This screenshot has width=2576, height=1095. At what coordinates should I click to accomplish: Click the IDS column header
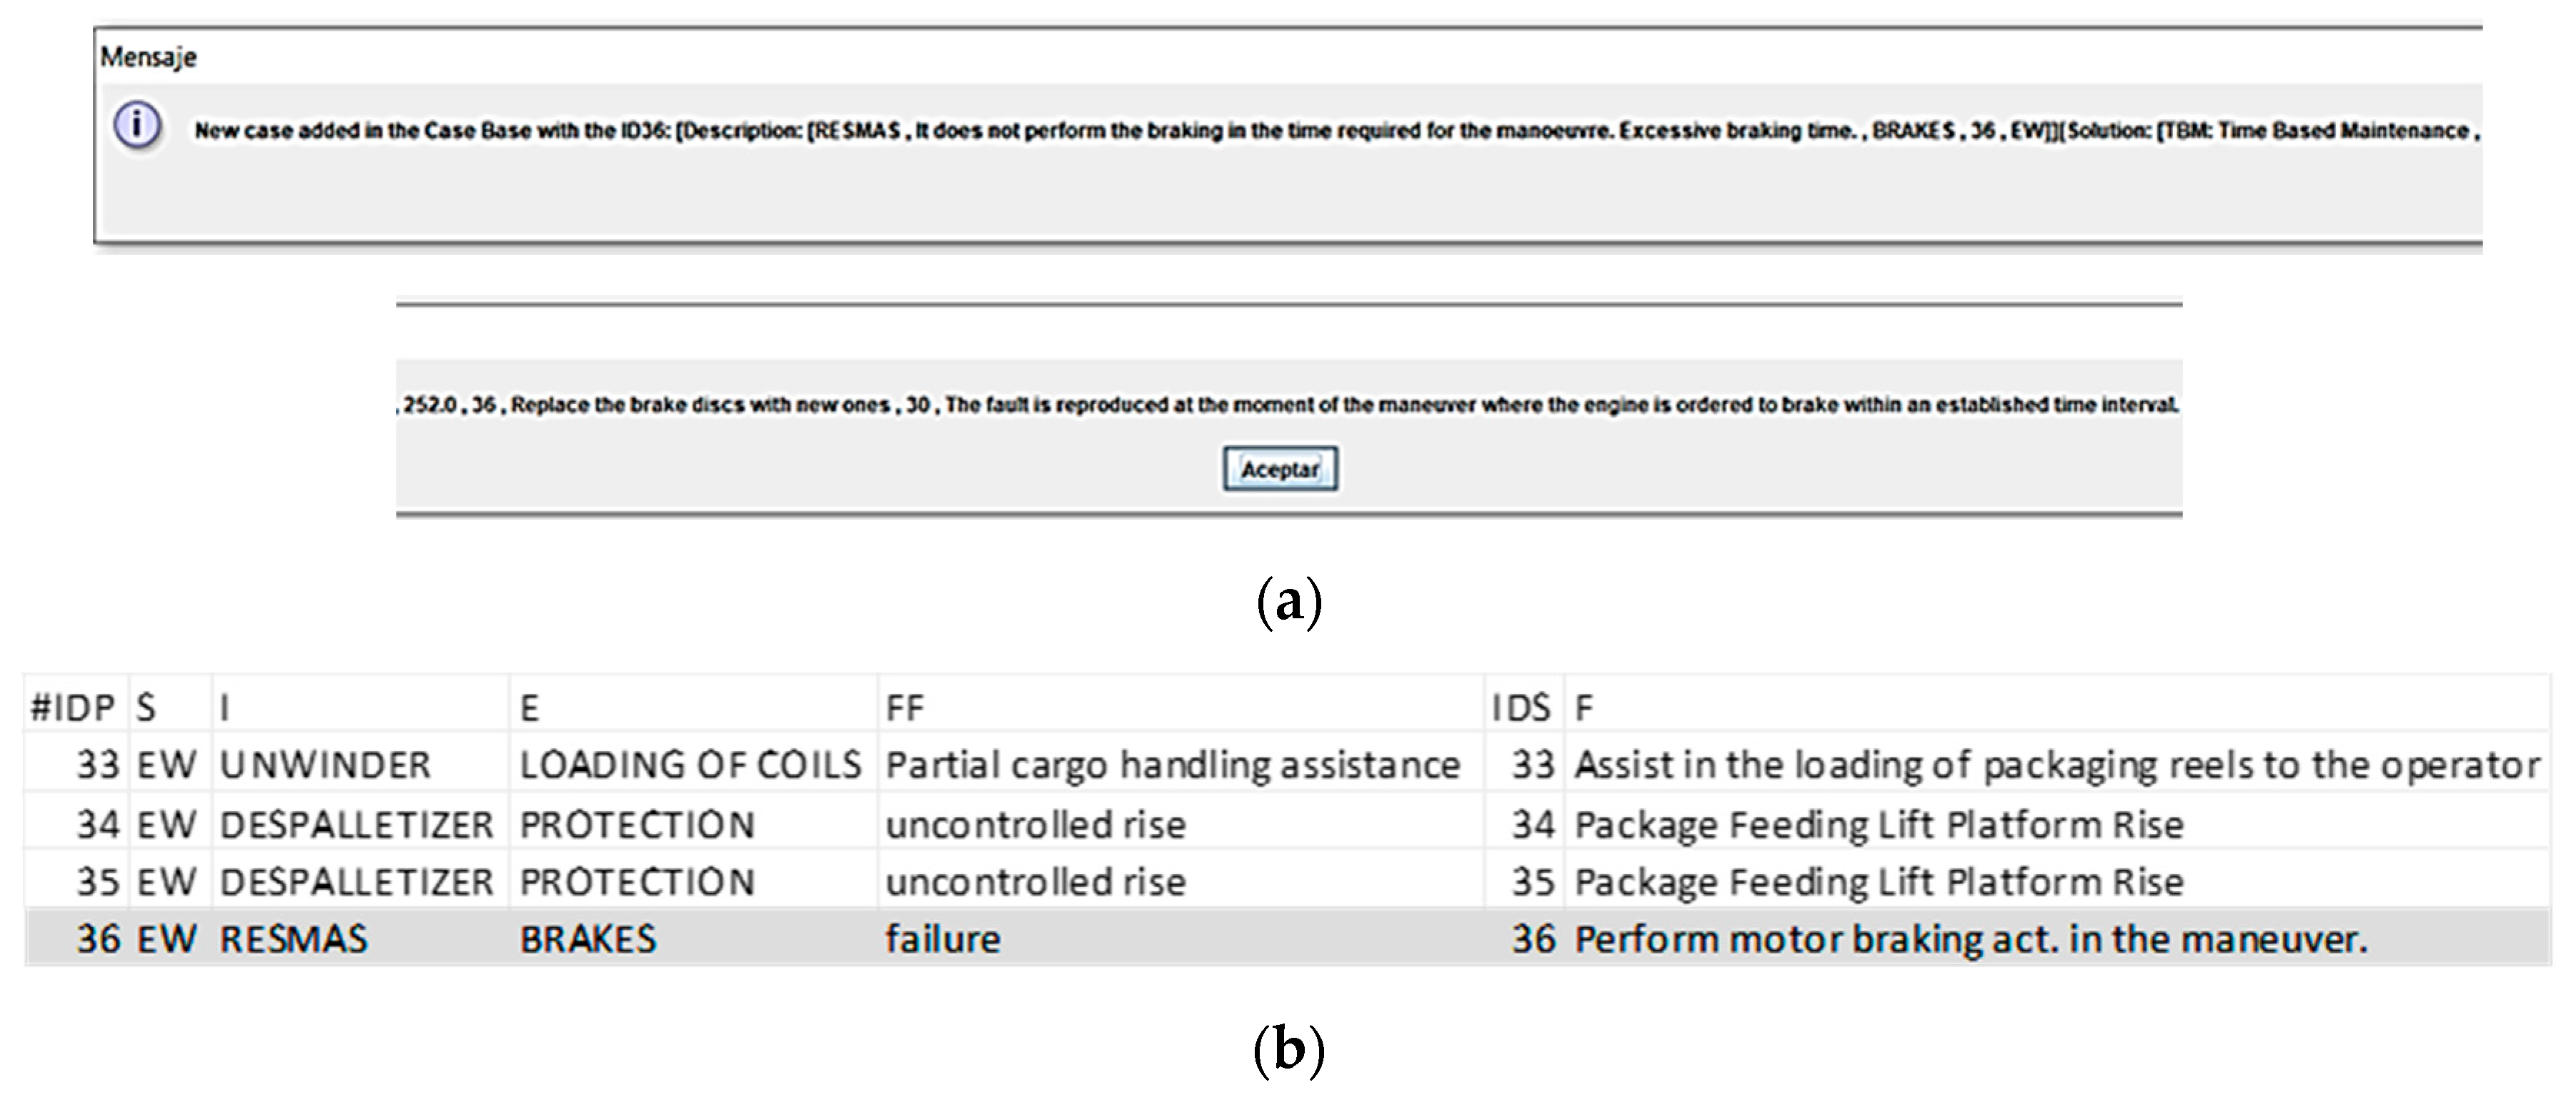point(1521,708)
